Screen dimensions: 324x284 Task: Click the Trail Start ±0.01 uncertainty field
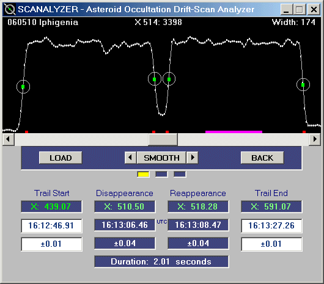click(51, 244)
